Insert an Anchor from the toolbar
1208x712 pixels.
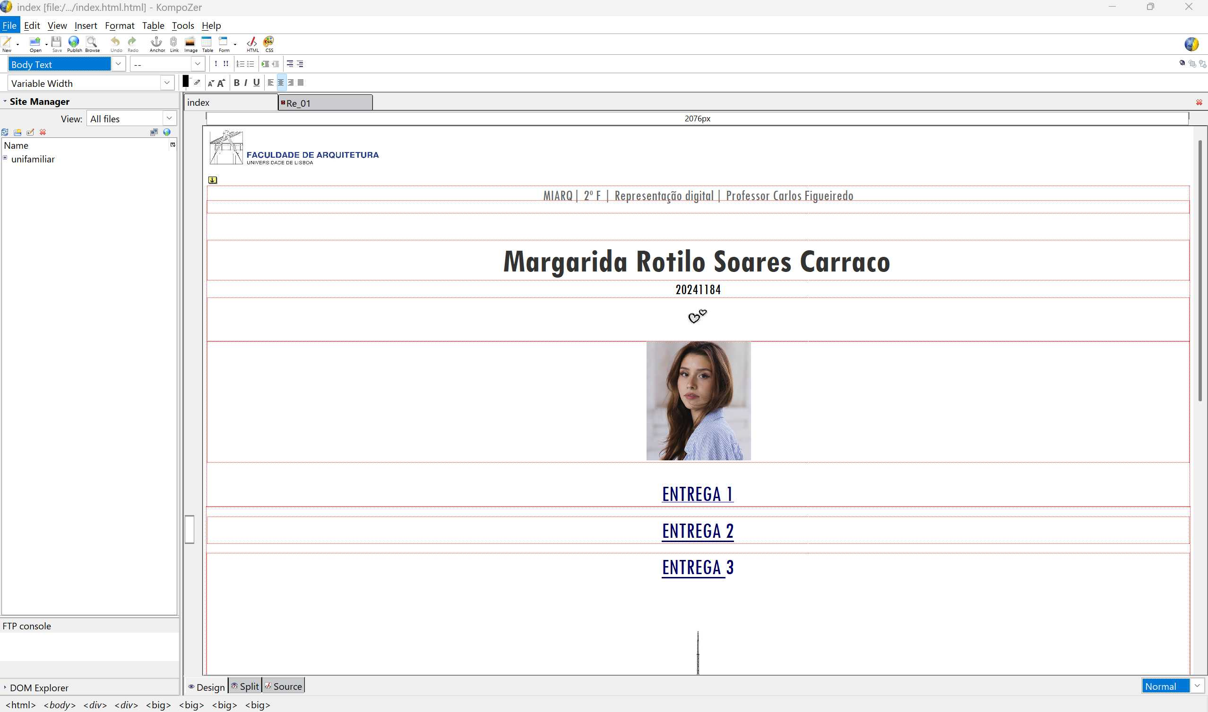[x=156, y=43]
